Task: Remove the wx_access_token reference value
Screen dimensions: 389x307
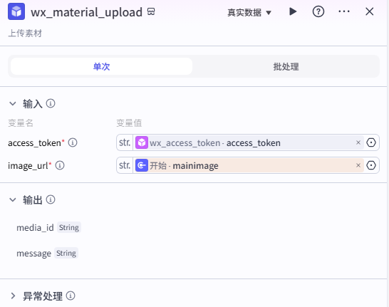Action: point(358,142)
